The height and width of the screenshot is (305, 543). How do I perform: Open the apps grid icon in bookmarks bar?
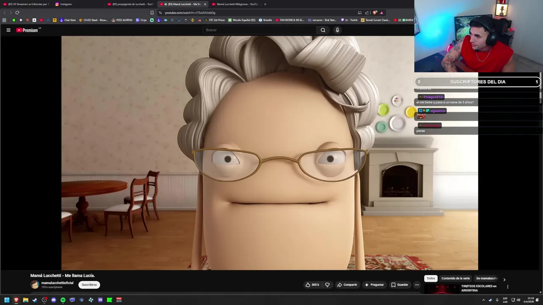tap(4, 20)
